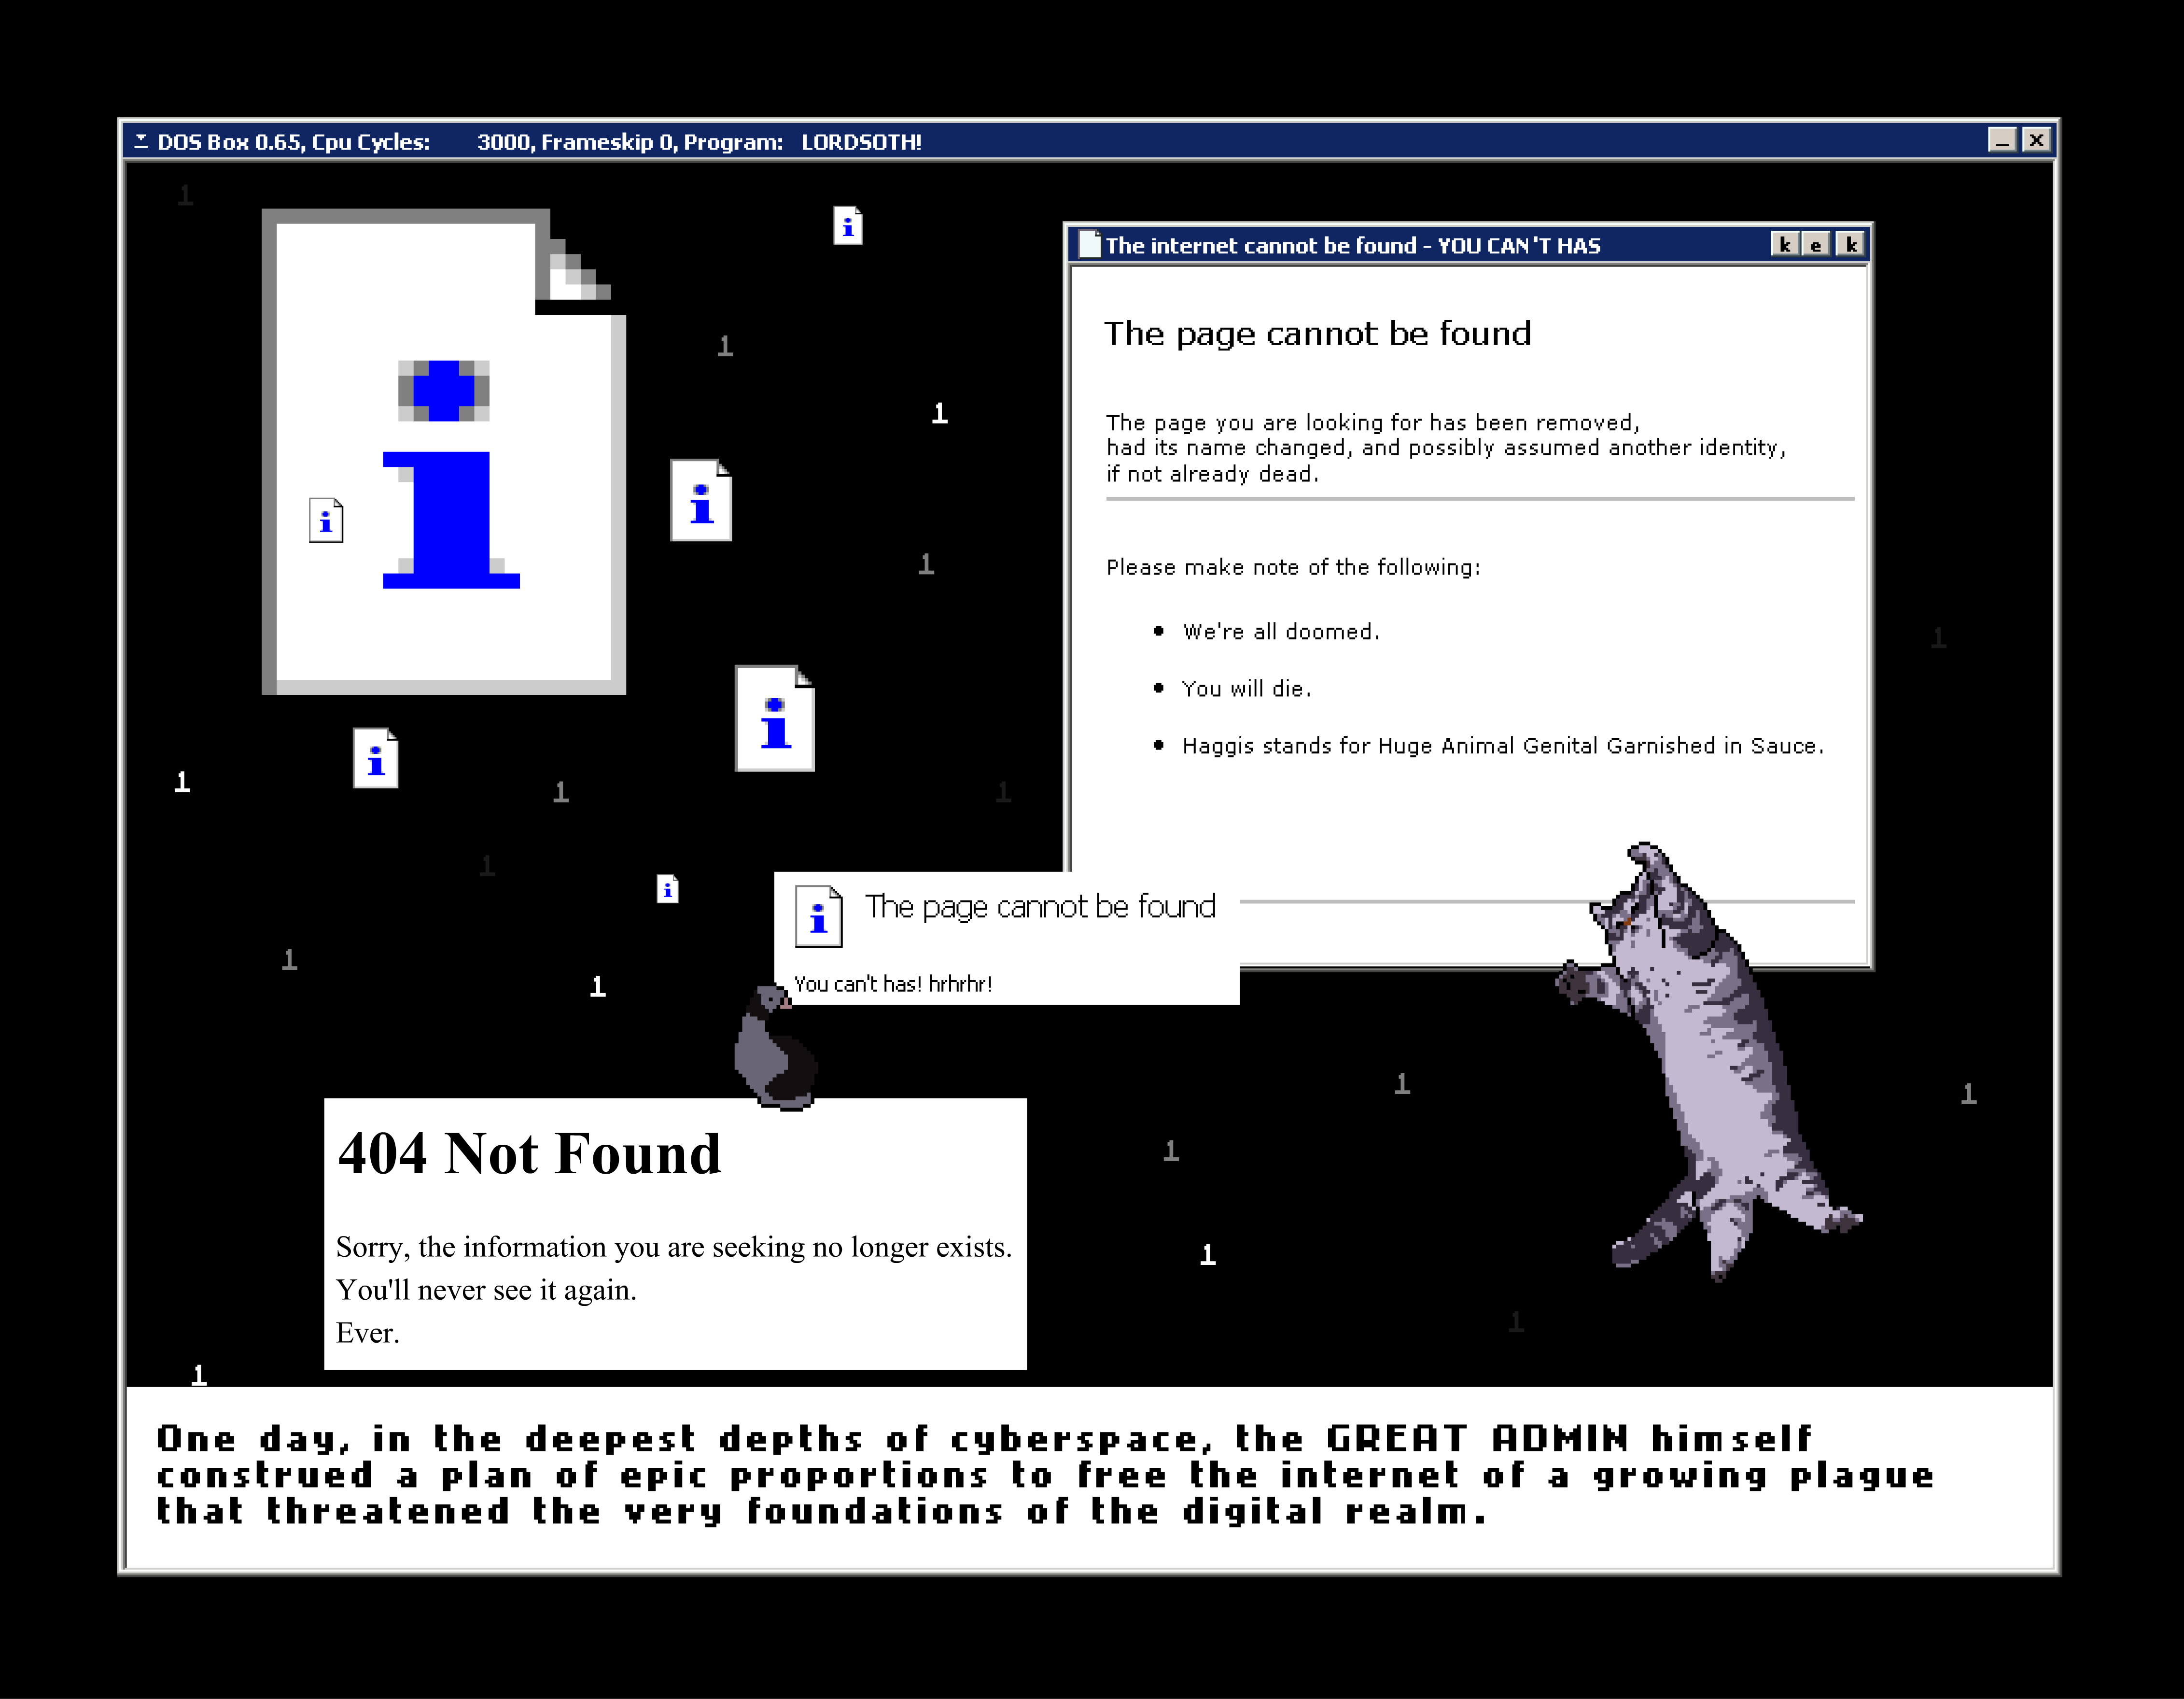Screen dimensions: 2184x1699
Task: Open the DOS Box system menu icon
Action: click(141, 141)
